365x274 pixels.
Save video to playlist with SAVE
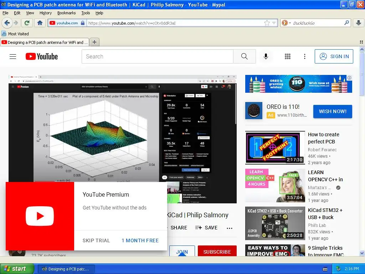206,228
